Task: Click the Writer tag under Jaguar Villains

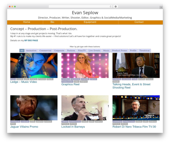Action: (x=13, y=124)
